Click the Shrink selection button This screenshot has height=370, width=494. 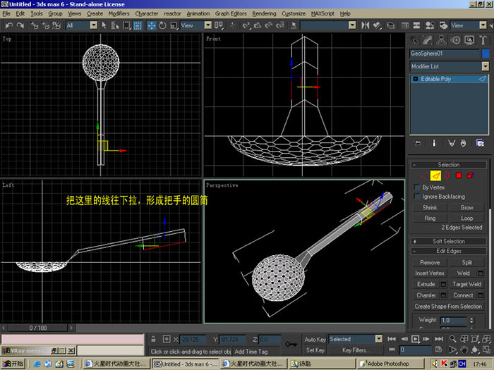[430, 208]
